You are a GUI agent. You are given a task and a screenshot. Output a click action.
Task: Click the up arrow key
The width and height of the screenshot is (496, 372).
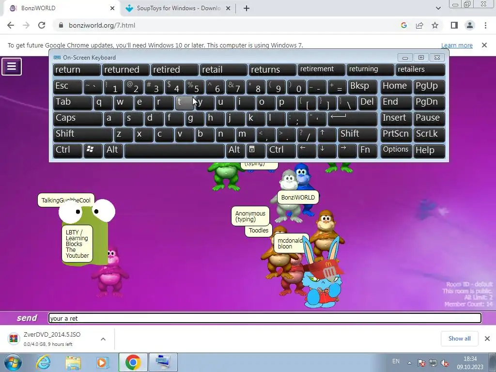tap(327, 135)
